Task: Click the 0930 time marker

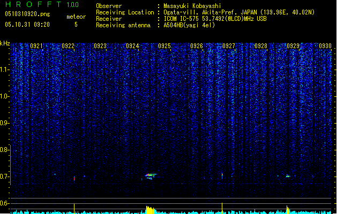Action: point(325,46)
